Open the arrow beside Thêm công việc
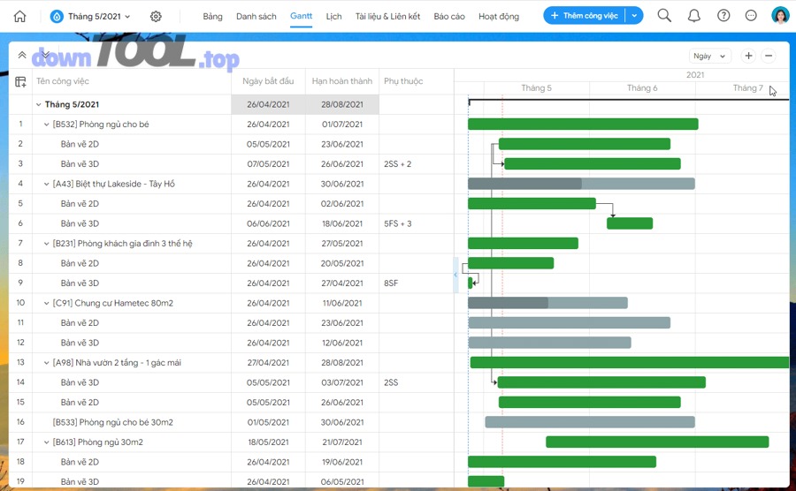This screenshot has width=796, height=491. tap(634, 16)
